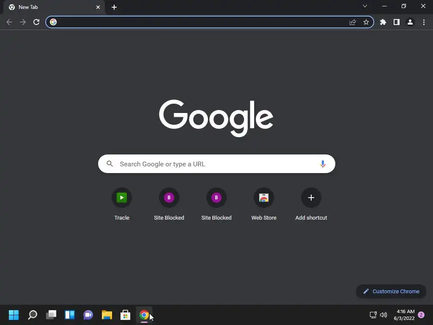Go forward with the forward arrow
433x325 pixels.
point(23,22)
